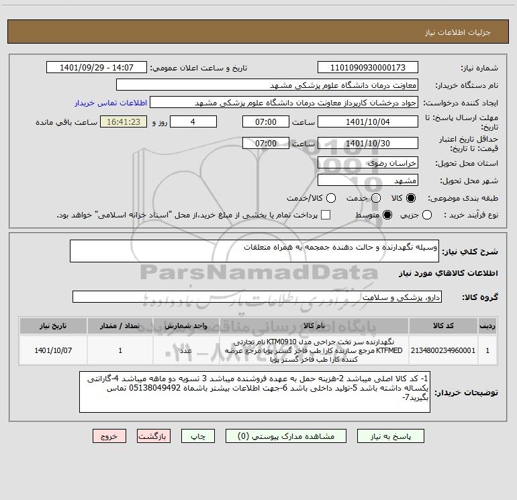Click the شرح کلی نیاز label
The width and height of the screenshot is (517, 500).
click(470, 252)
